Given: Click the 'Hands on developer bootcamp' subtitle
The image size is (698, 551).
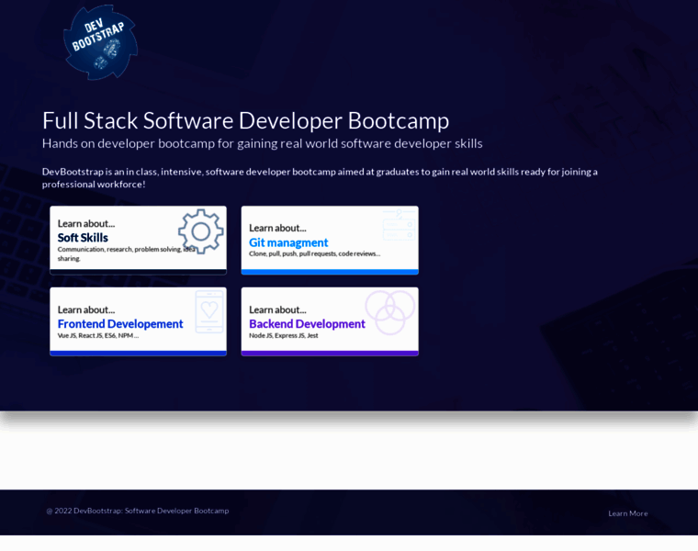Looking at the screenshot, I should pos(262,143).
